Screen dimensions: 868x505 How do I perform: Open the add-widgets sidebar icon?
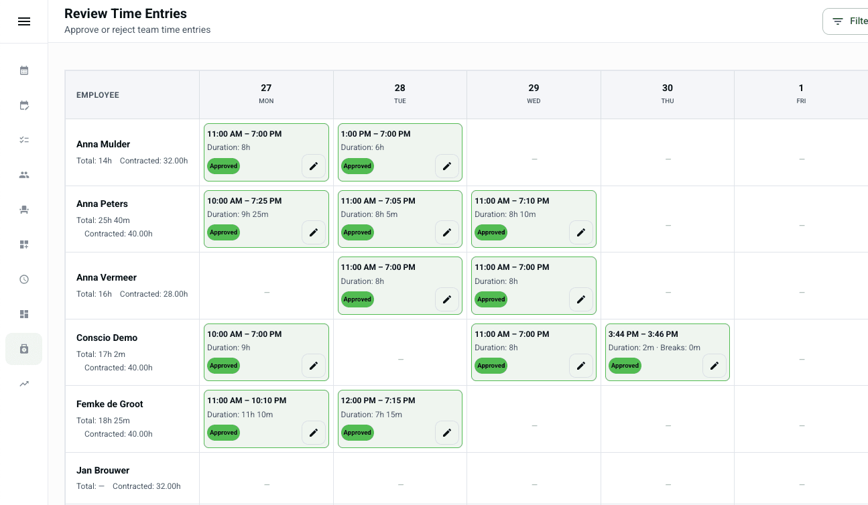coord(24,244)
